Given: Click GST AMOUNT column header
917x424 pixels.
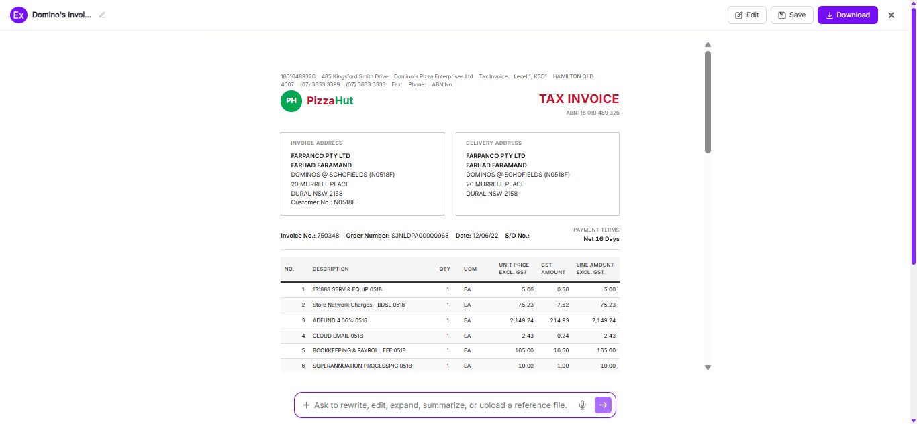Looking at the screenshot, I should pos(554,269).
